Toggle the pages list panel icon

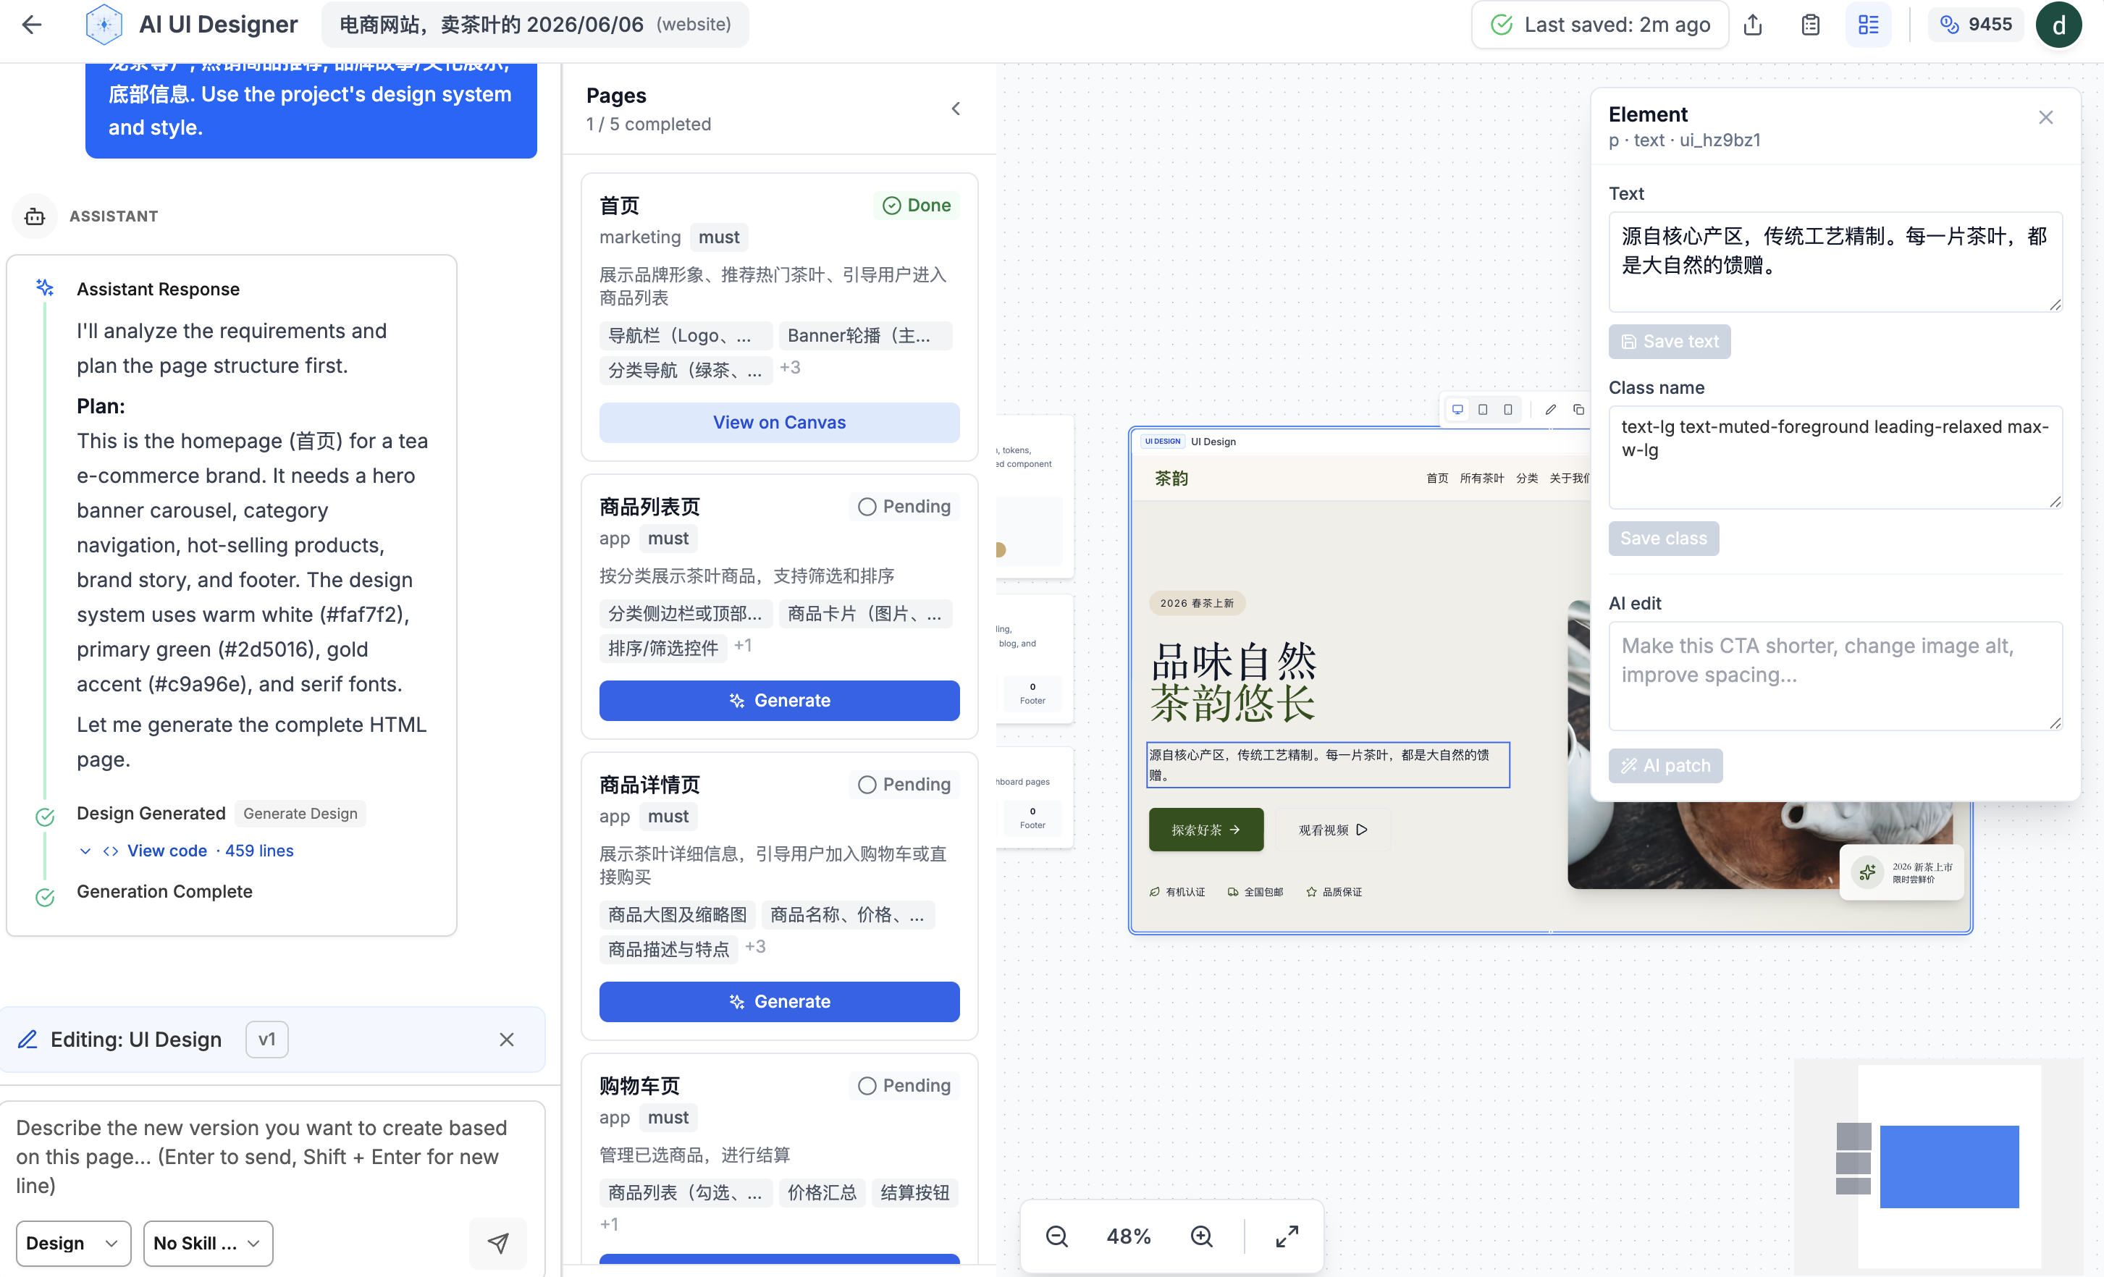(1868, 25)
